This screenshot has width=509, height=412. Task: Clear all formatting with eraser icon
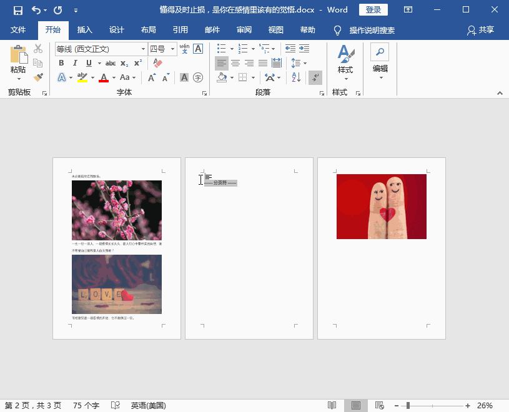[x=158, y=63]
